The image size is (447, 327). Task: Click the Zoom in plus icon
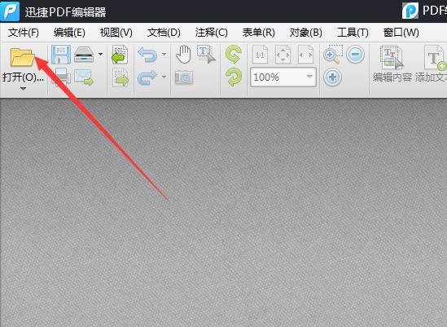332,77
